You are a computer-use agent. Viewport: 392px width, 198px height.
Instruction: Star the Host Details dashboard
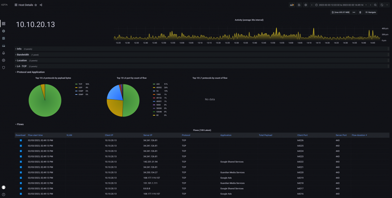point(36,5)
